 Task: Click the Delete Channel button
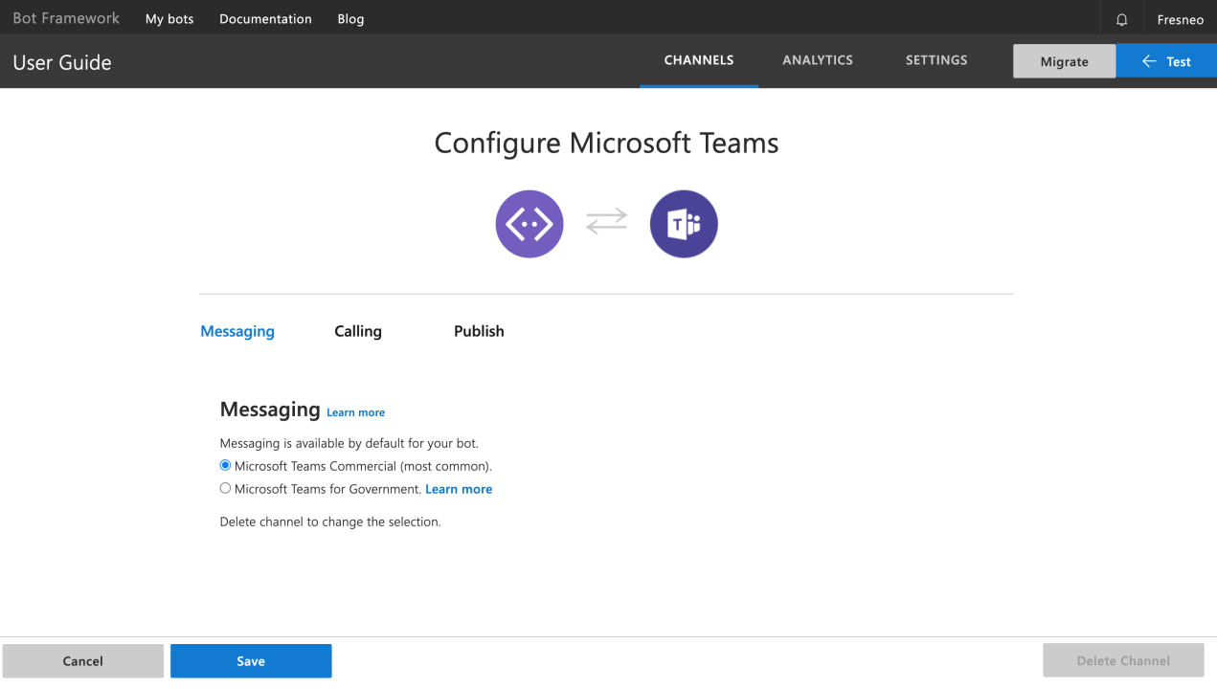1123,661
